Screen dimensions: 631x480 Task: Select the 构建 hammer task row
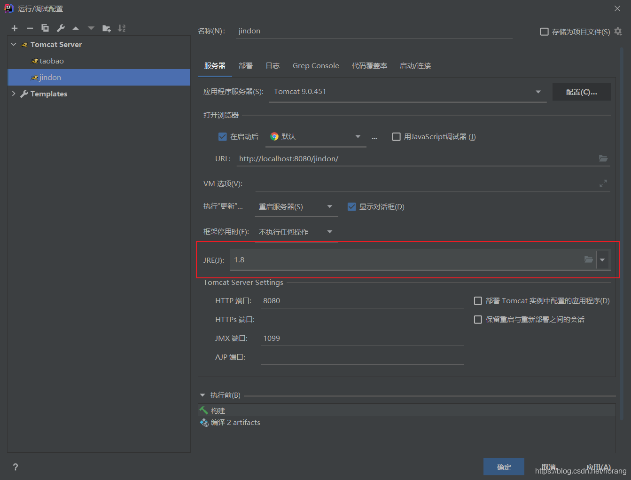click(407, 410)
